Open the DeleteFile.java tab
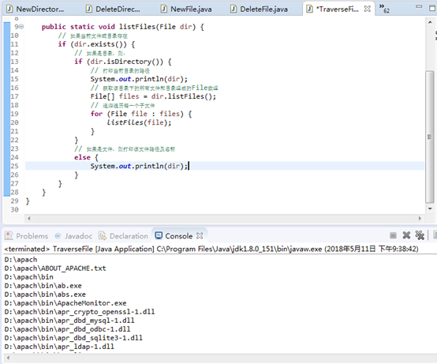This screenshot has height=364, width=437. click(260, 9)
